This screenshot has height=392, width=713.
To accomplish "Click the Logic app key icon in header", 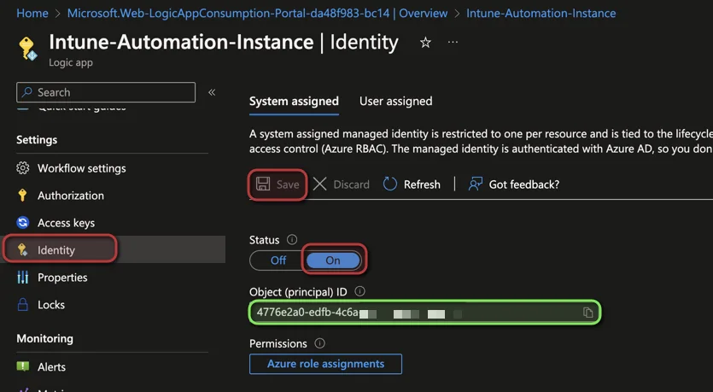I will [x=27, y=49].
